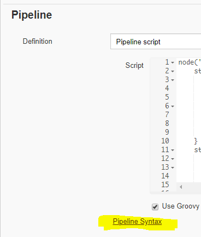Click the Definition label
Screen dimensions: 201x237
(x=38, y=42)
